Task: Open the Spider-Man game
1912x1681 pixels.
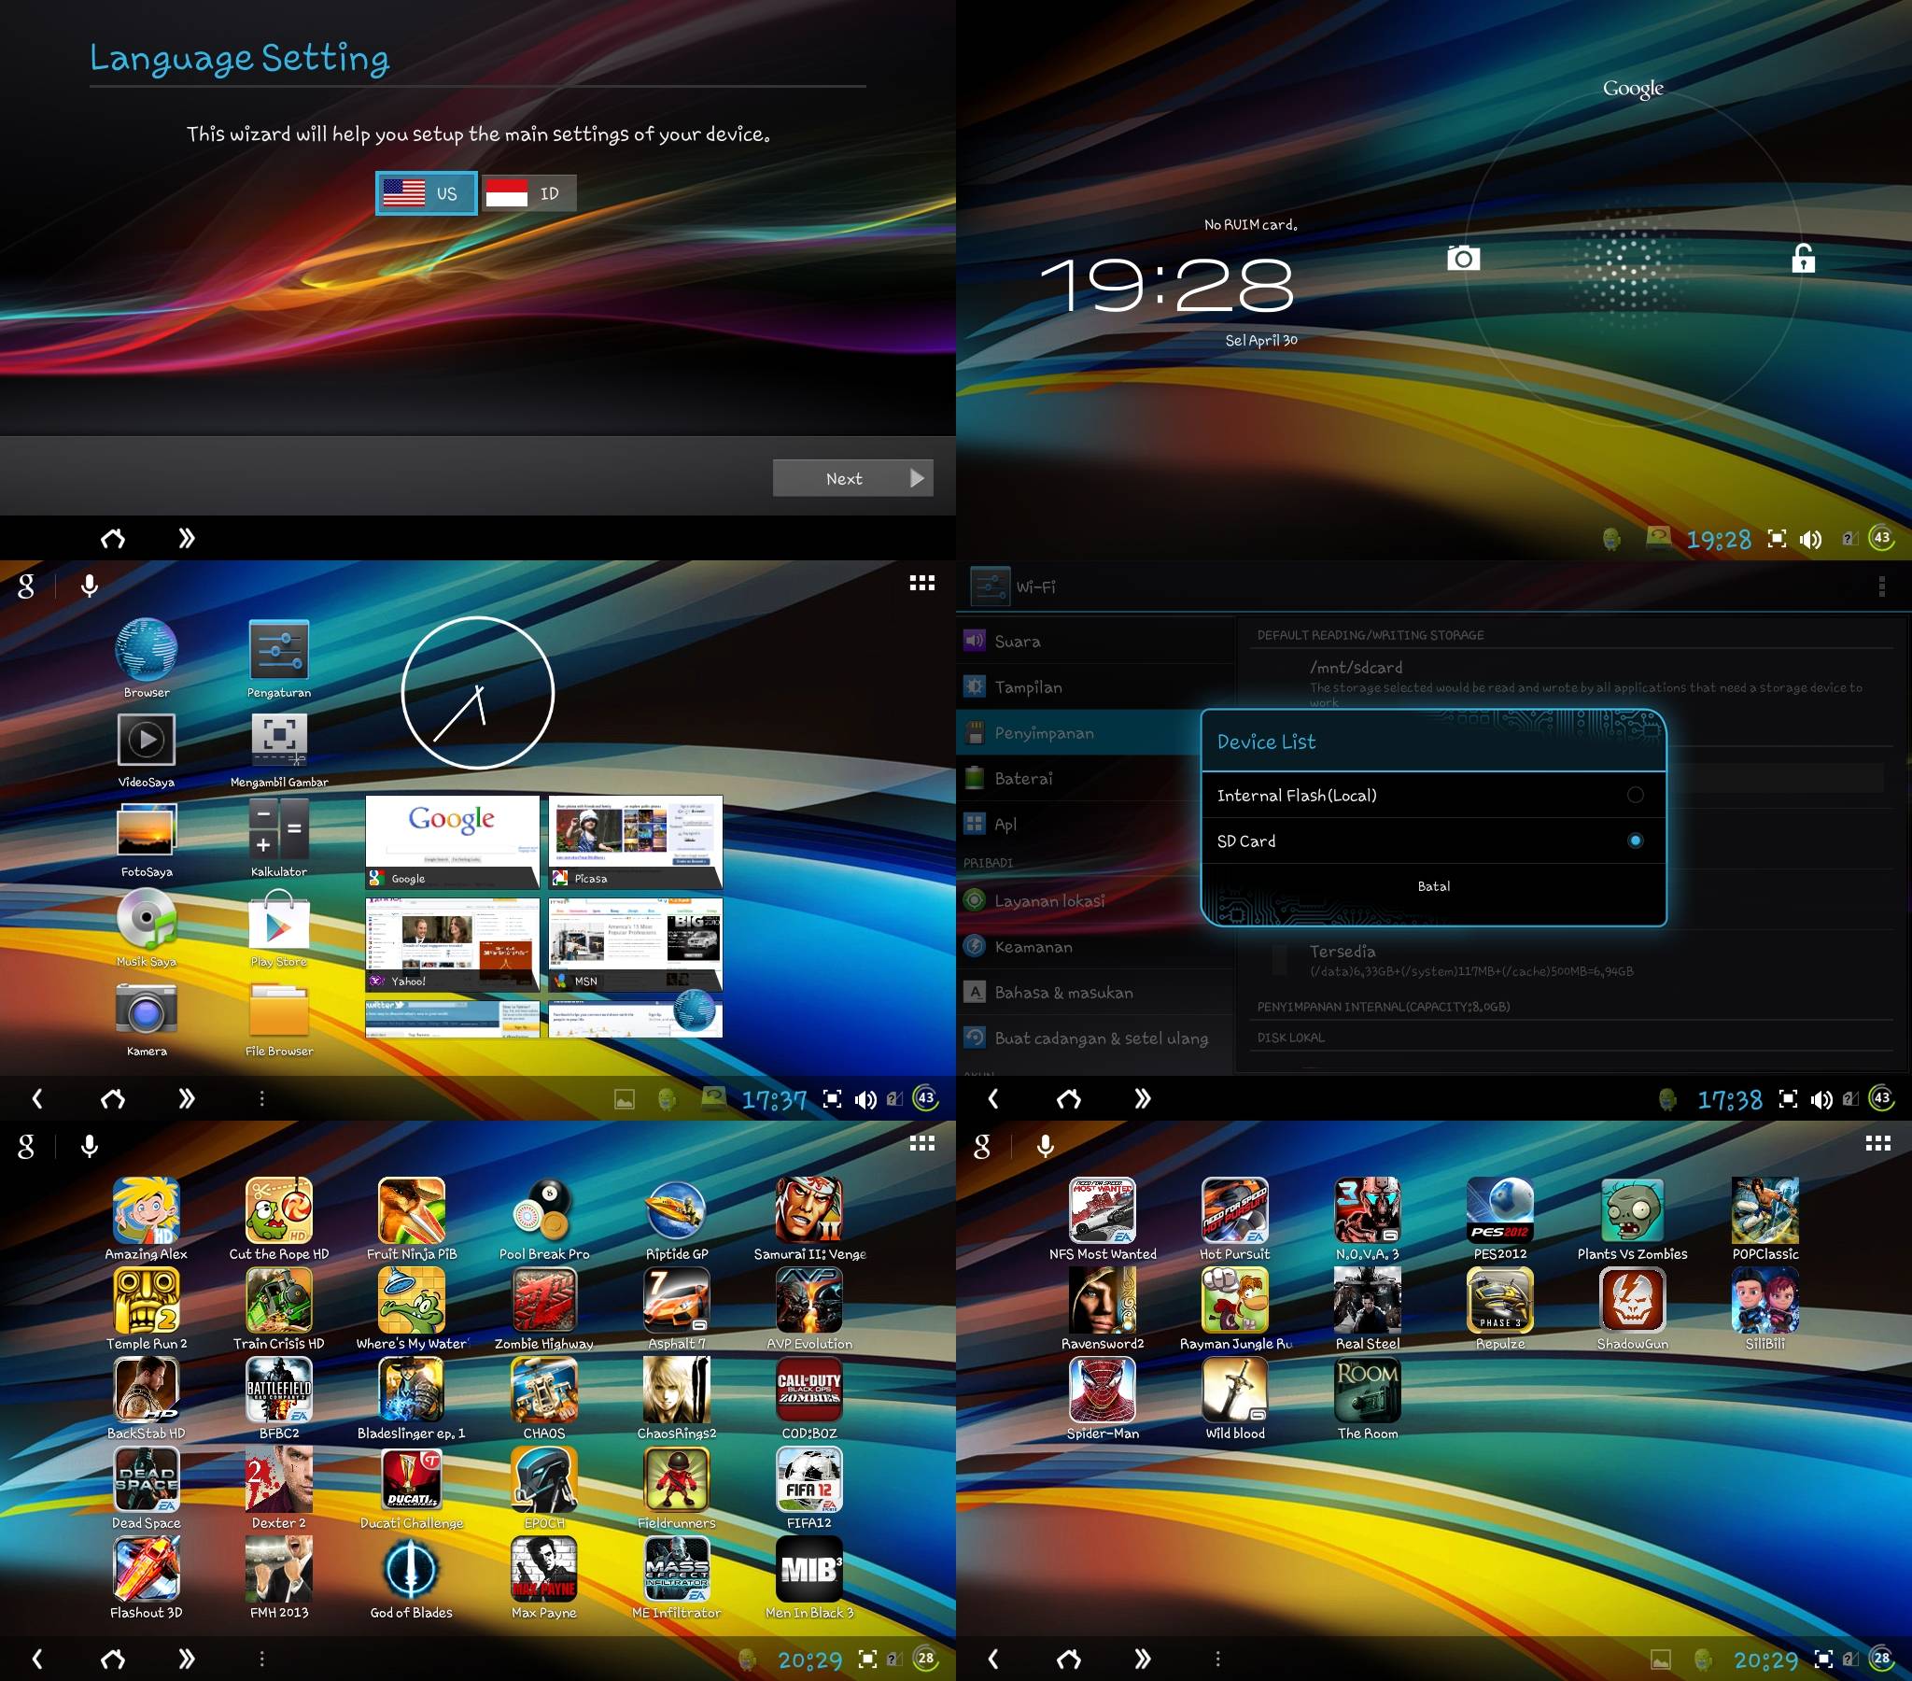Action: 1103,1399
